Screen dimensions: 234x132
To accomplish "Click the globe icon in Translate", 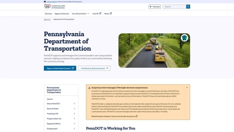I will [151, 7].
